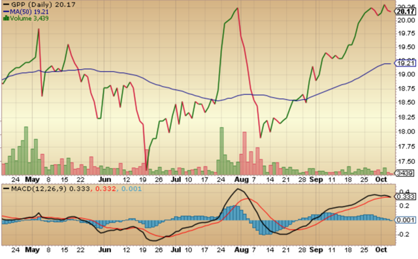This screenshot has width=418, height=259.
Task: Click the 20.00 price axis label
Action: tap(406, 20)
